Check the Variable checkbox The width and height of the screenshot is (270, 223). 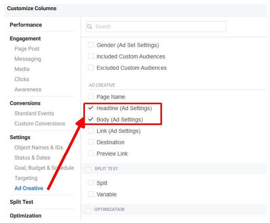[x=91, y=194]
